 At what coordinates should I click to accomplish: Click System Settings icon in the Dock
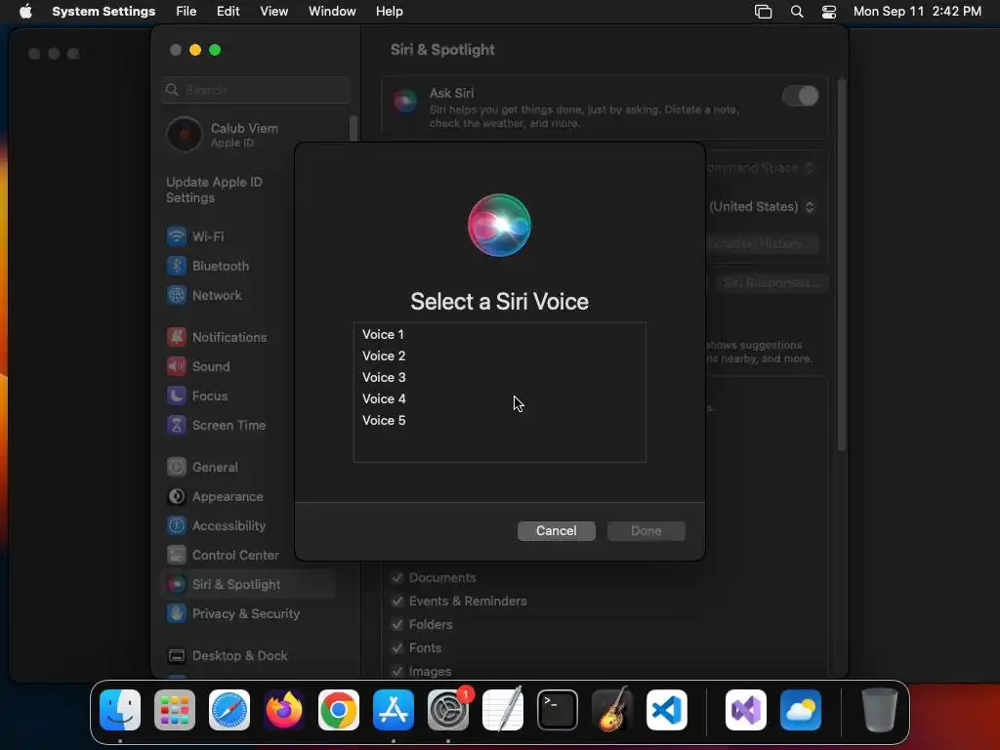pos(447,710)
